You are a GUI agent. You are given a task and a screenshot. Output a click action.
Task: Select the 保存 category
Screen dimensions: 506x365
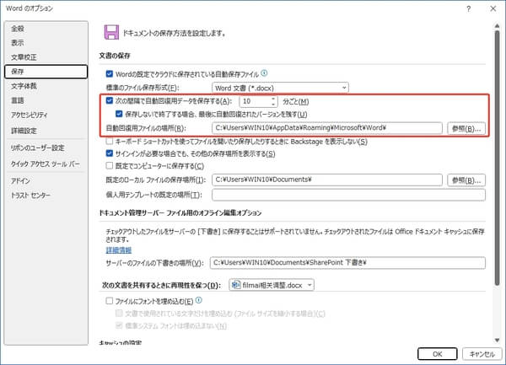tap(46, 72)
